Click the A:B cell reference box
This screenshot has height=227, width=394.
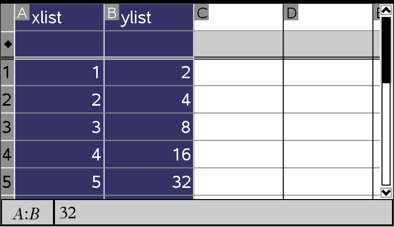[x=27, y=213]
